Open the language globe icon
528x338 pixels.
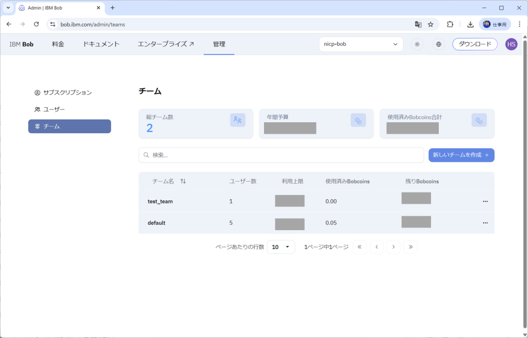pyautogui.click(x=438, y=44)
